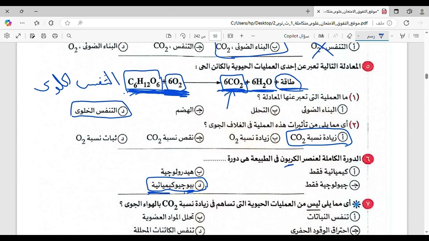
Task: Click answer تنفس النباتات
Action: coord(333,217)
